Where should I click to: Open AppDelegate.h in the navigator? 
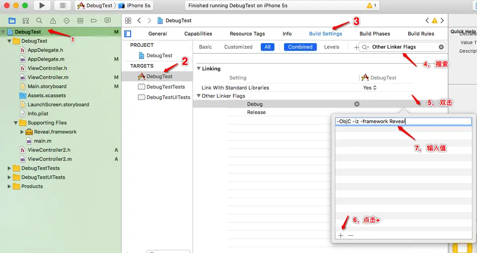[46, 50]
